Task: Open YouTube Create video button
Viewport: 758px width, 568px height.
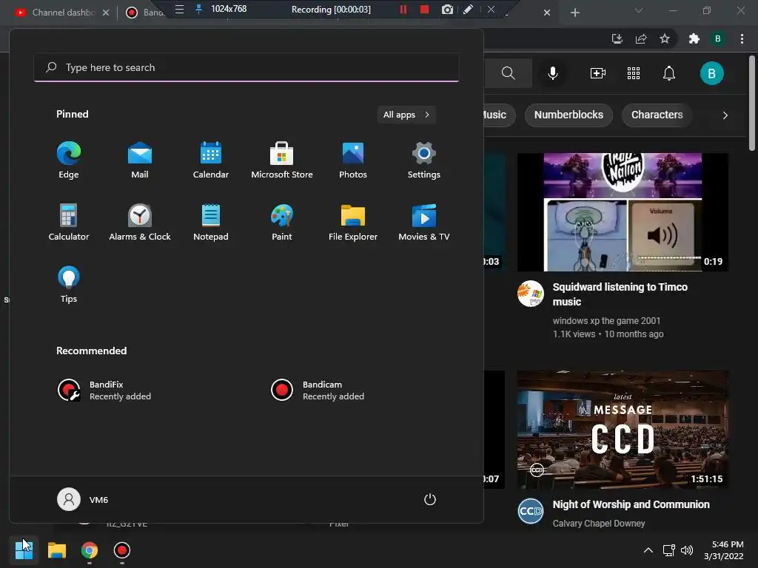Action: 598,73
